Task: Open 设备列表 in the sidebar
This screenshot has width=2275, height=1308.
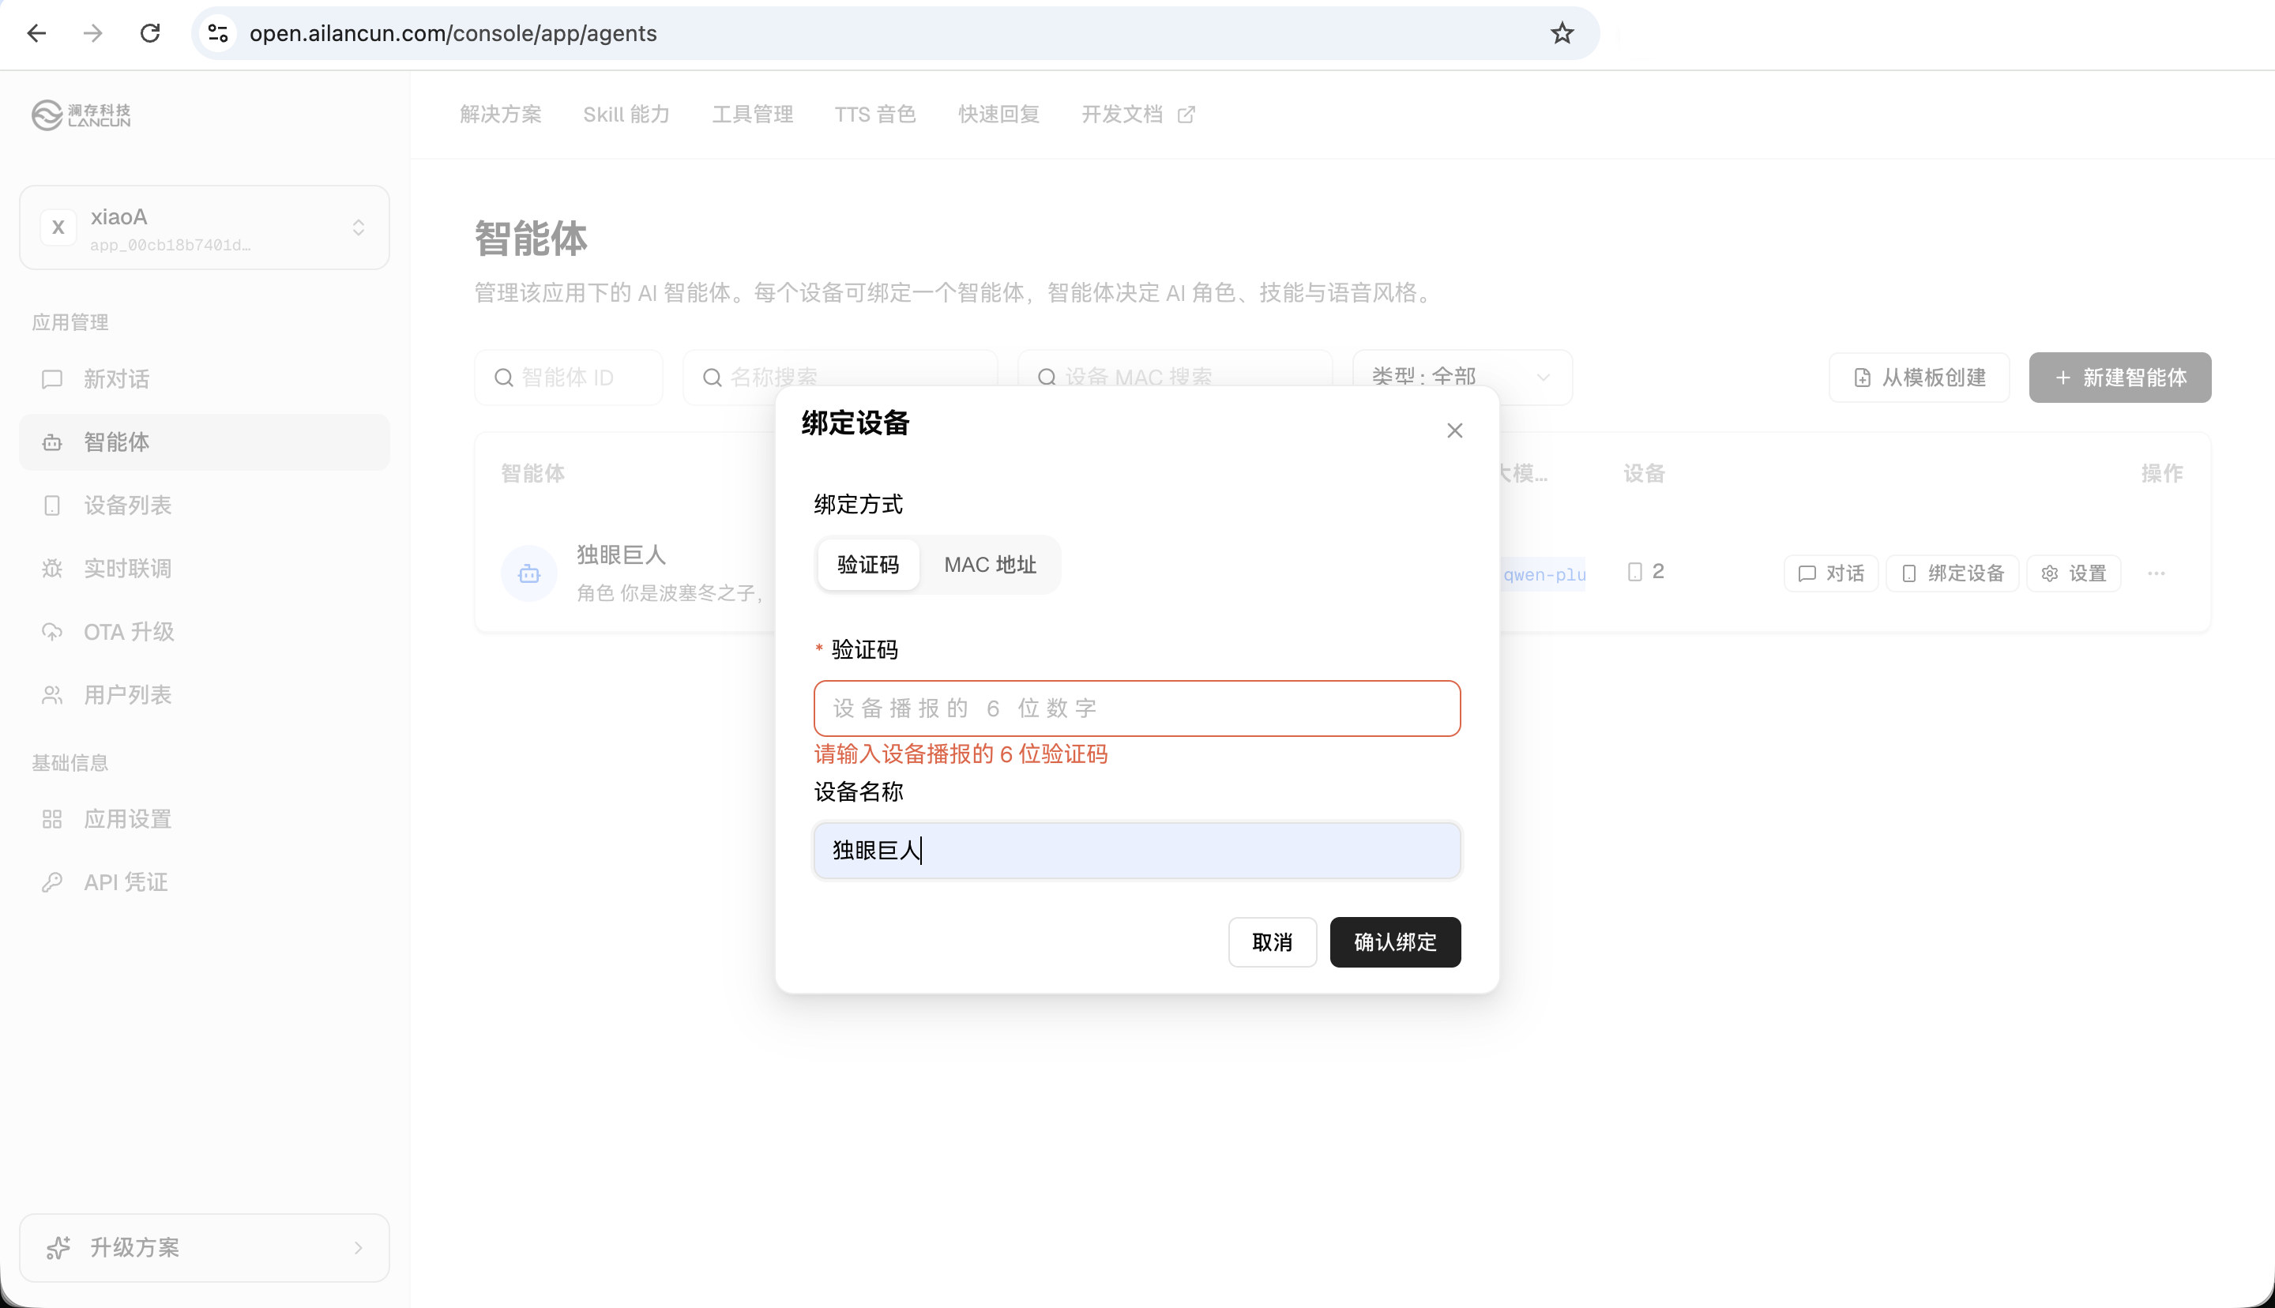Action: 205,505
